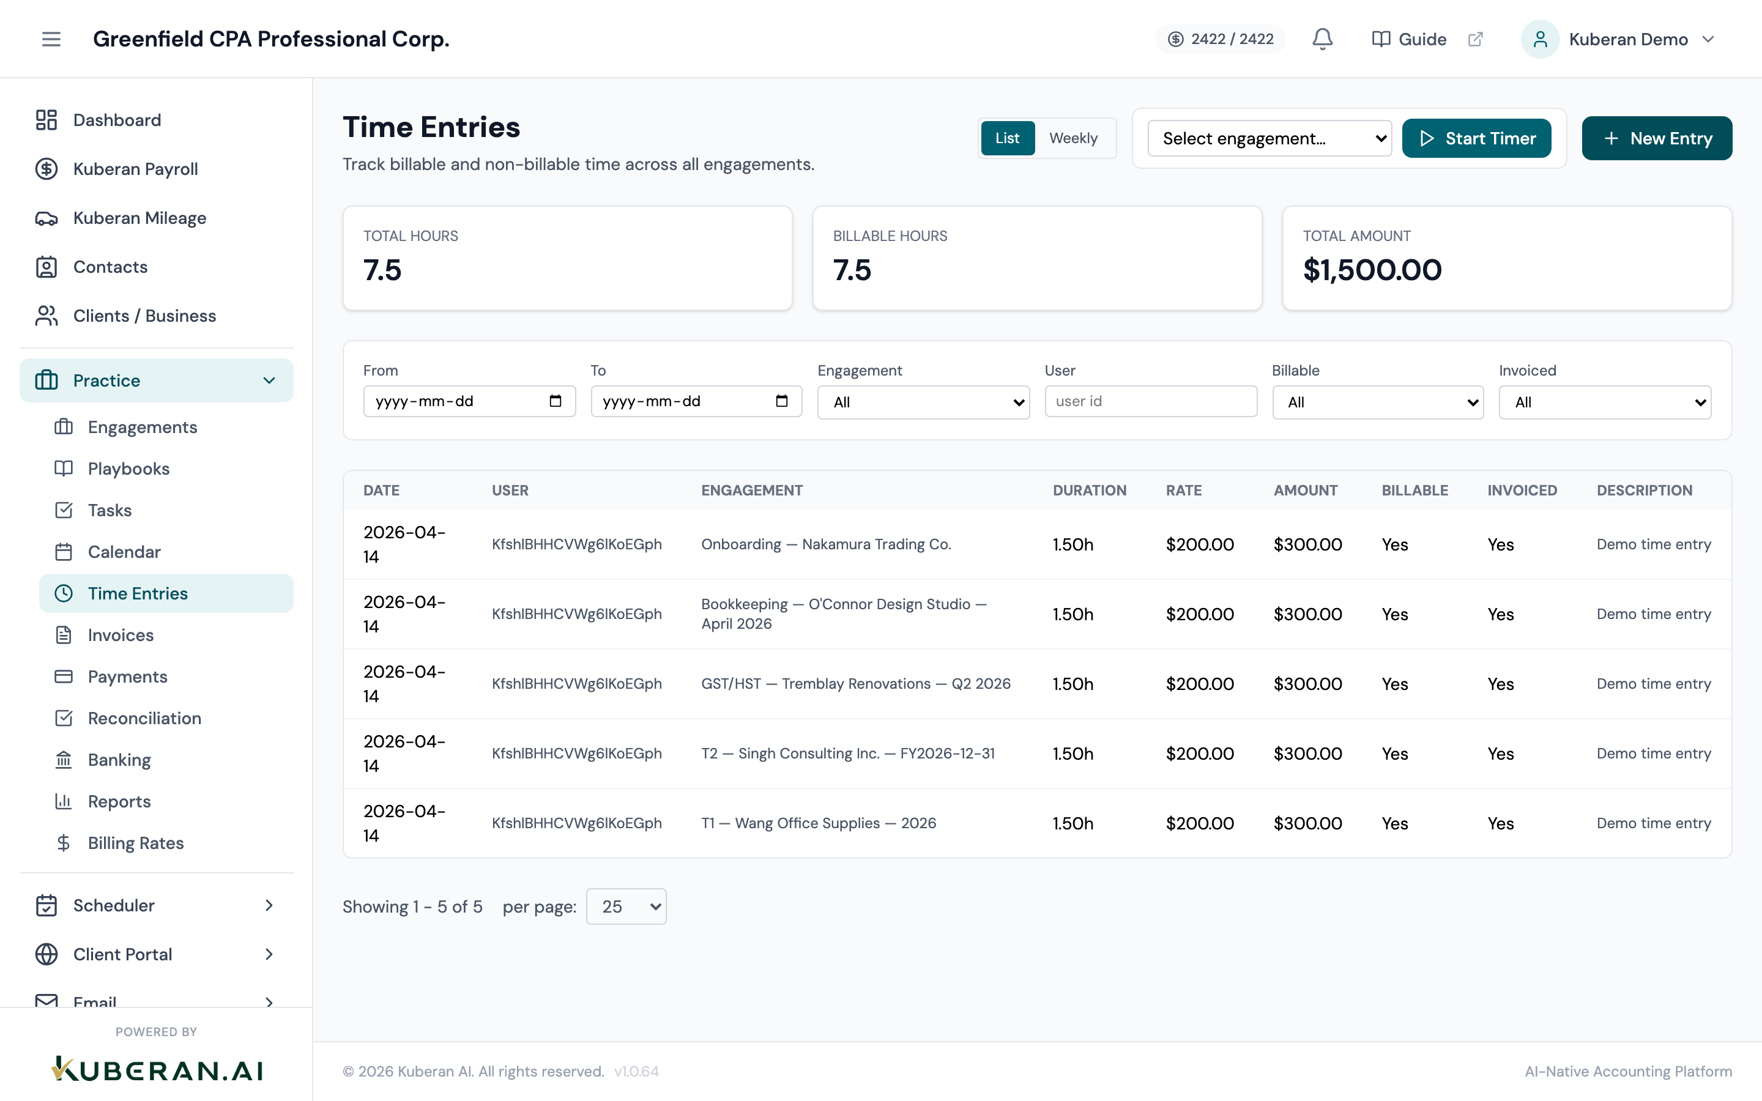Click the Kuberan Mileage car icon
The image size is (1762, 1101).
tap(46, 218)
